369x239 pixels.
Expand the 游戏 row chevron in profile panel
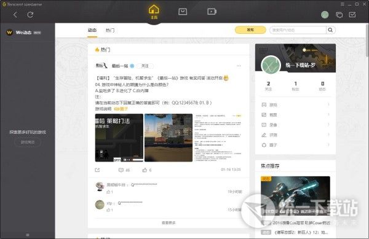328,104
